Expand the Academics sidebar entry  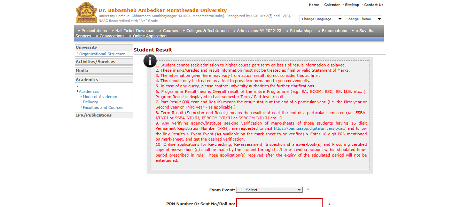[x=89, y=91]
